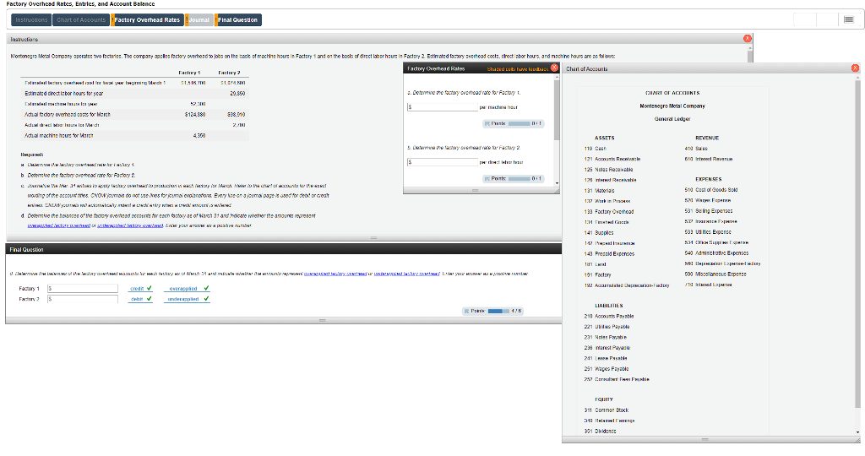Click the $124,880 Factory 1 overhead value
The image size is (865, 456).
point(195,115)
